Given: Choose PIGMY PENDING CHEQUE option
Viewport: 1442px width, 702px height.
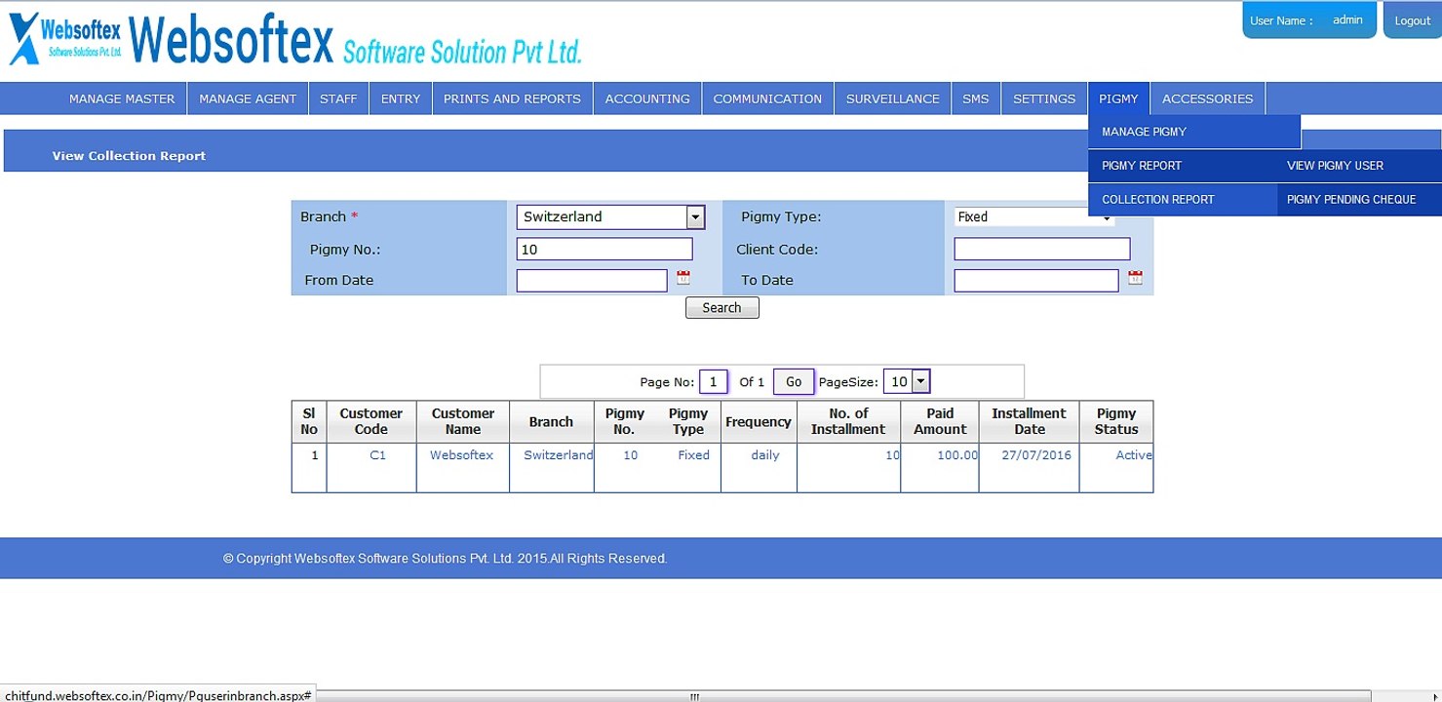Looking at the screenshot, I should (1359, 199).
